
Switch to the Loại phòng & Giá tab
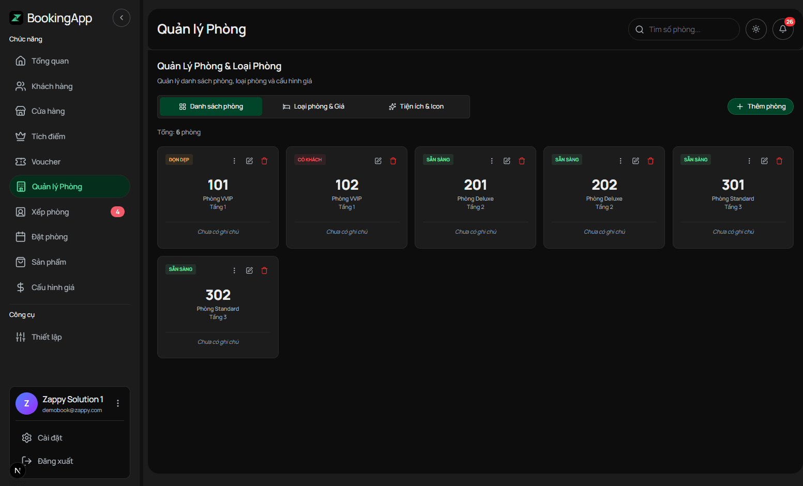tap(314, 107)
